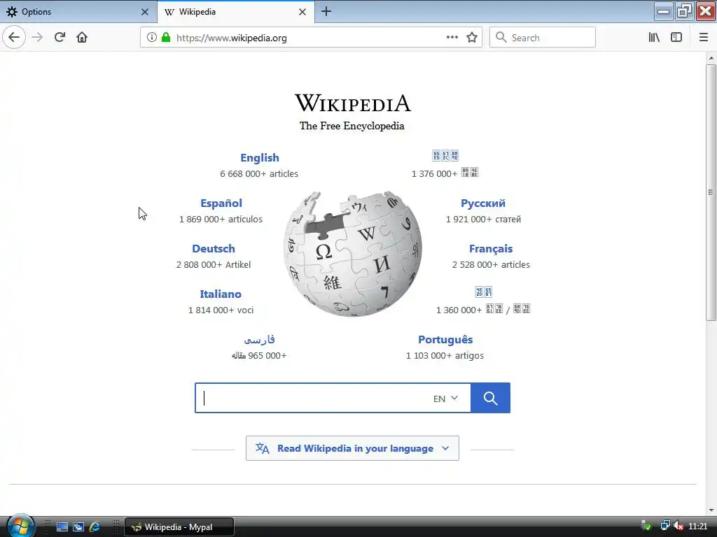The image size is (717, 537).
Task: Click The Free Encyclopedia subtitle
Action: point(351,126)
